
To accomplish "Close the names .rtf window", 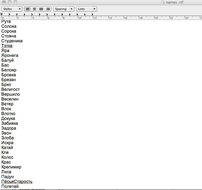I will [4, 2].
